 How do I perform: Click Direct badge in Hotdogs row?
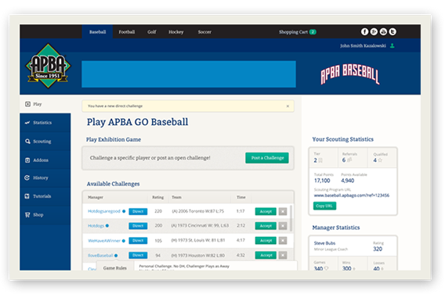pos(138,226)
